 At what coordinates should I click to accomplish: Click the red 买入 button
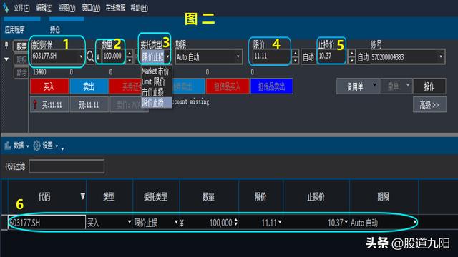tap(49, 86)
